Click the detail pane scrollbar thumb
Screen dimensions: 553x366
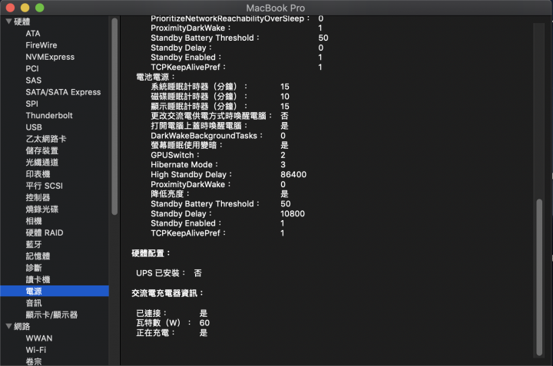pyautogui.click(x=539, y=277)
